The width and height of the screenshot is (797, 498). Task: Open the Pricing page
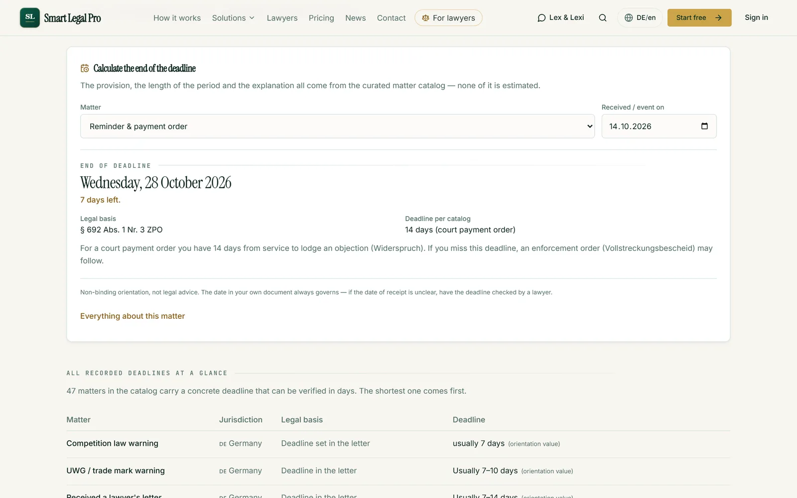(x=321, y=18)
